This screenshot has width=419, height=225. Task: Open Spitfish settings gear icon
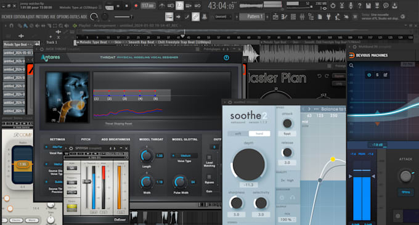[71, 149]
